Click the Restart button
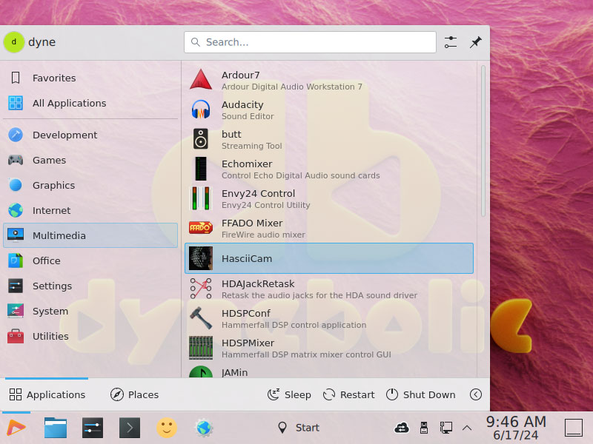The height and width of the screenshot is (444, 593). pos(348,394)
